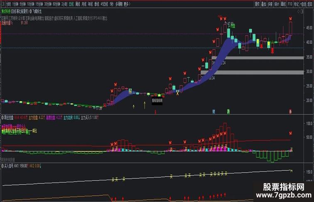Viewport: 314px width, 202px height.
Task: Expand the 更多 periods dropdown
Action: pos(127,4)
